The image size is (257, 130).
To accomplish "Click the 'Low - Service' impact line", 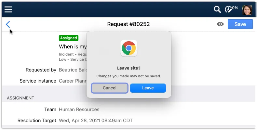I will pos(73,59).
